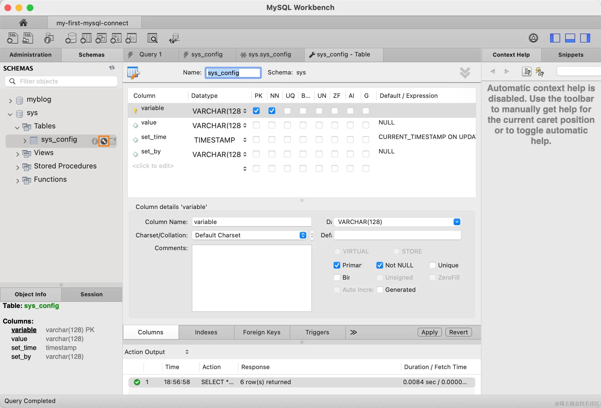Create a new SQL tab icon
601x408 pixels.
pos(12,38)
